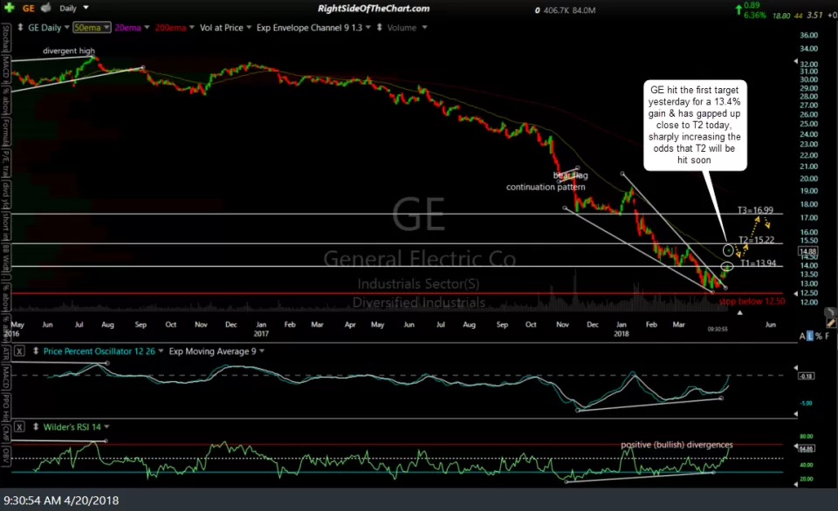Screen dimensions: 838x511
Task: Click the gray icon next to GE symbol
Action: point(46,8)
